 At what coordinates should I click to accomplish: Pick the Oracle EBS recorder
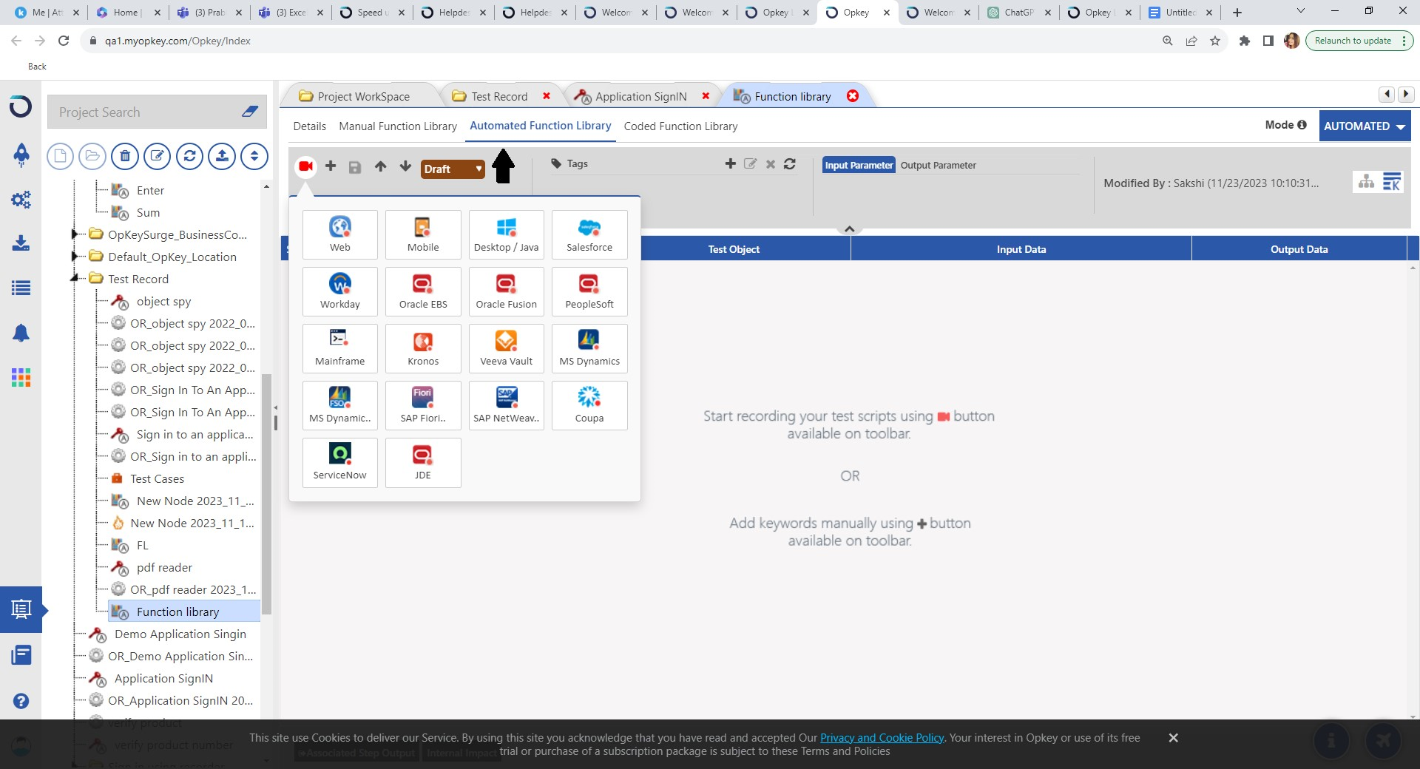coord(423,291)
